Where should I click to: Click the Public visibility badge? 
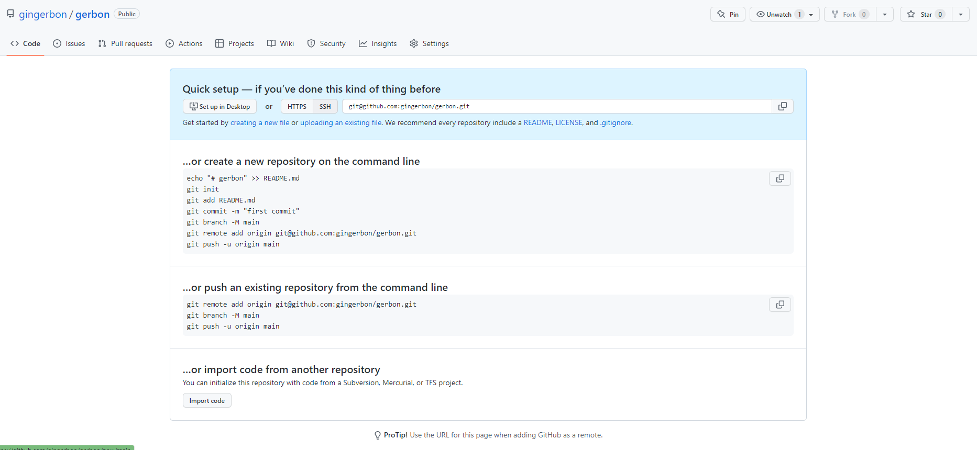click(127, 14)
